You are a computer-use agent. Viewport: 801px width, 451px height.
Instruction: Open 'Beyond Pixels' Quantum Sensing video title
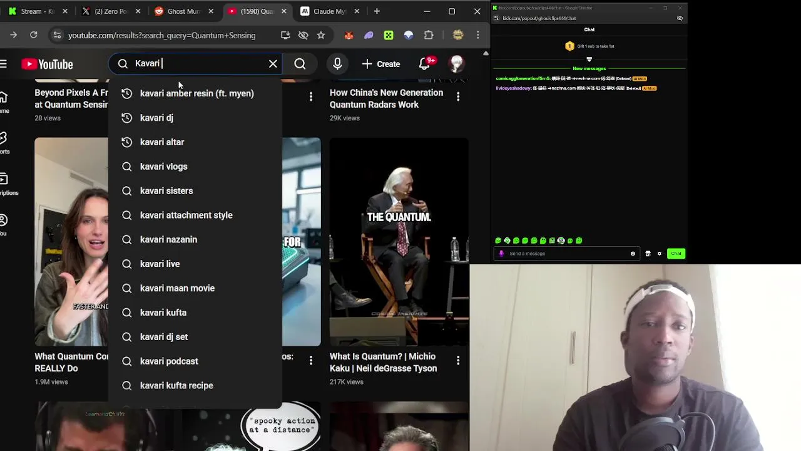point(71,98)
